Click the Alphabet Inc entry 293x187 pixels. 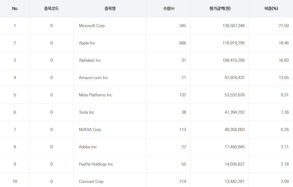(90, 60)
